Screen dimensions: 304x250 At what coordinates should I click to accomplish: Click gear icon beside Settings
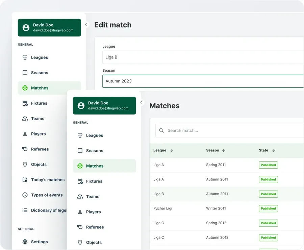pyautogui.click(x=25, y=242)
